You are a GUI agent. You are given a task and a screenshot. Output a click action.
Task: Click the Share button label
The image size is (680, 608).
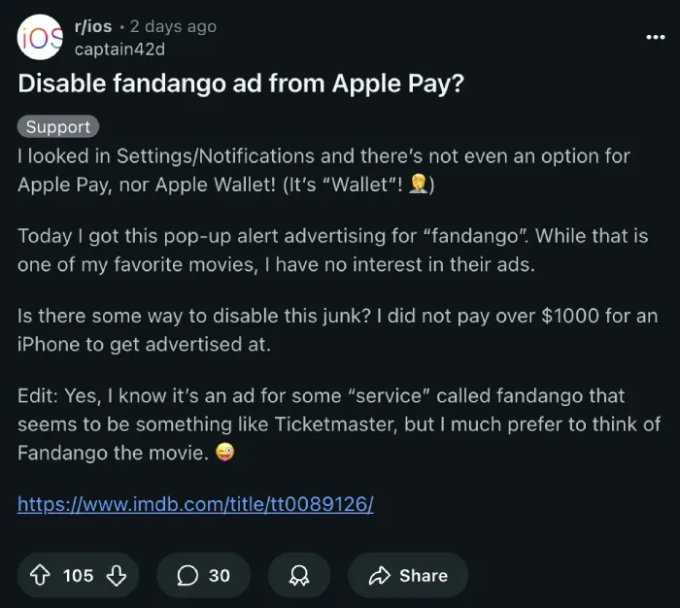[424, 576]
